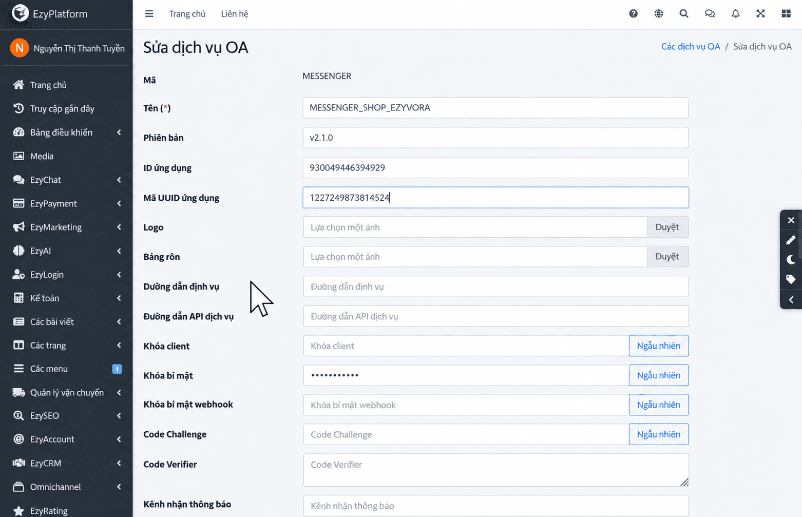Click the pencil edit icon in side panel
This screenshot has width=802, height=517.
tap(791, 240)
